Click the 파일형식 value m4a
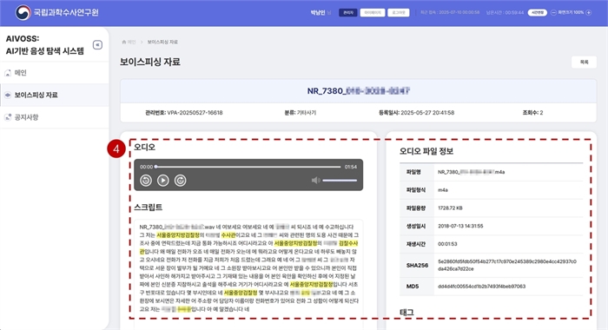Screen dimensions: 608x330 coord(443,190)
